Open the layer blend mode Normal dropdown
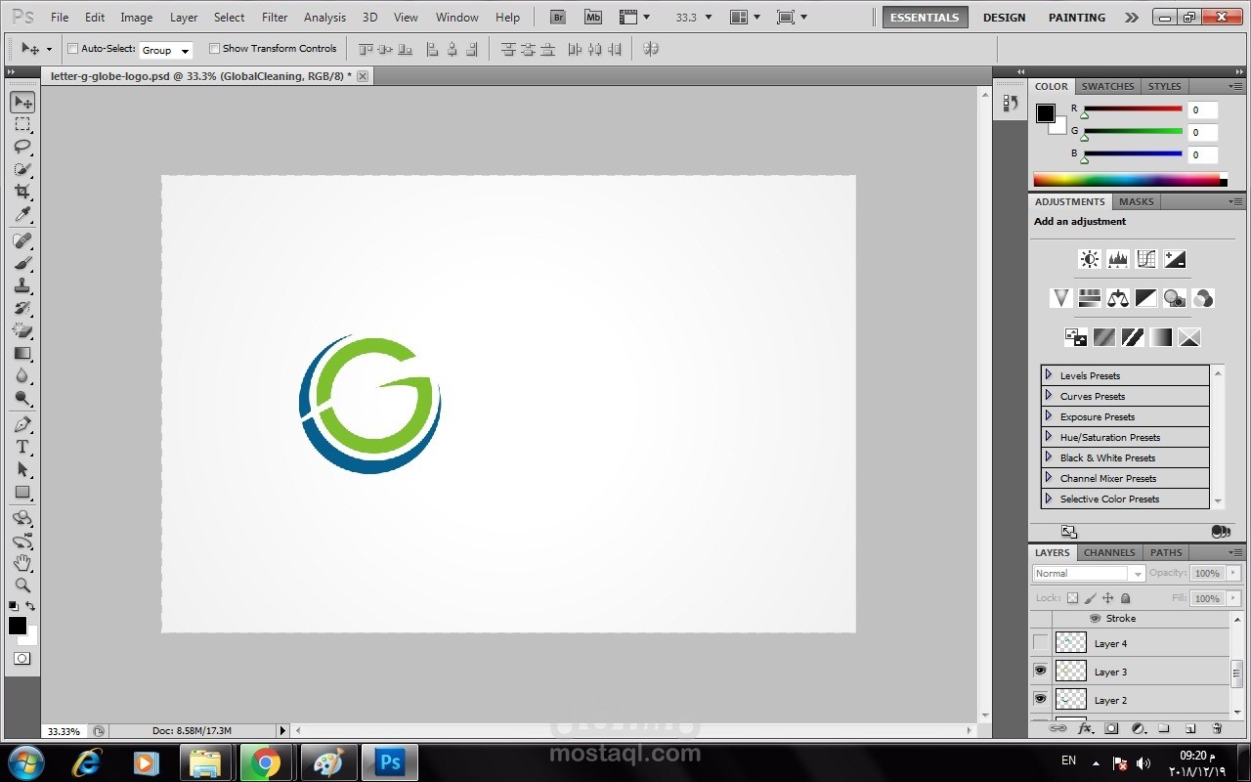 pos(1089,574)
